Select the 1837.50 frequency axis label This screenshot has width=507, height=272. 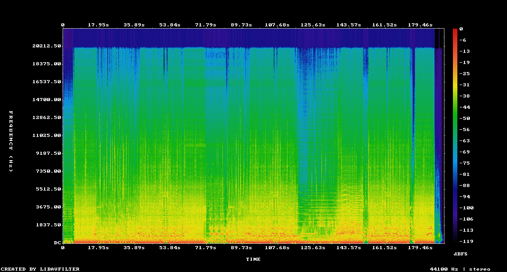47,225
